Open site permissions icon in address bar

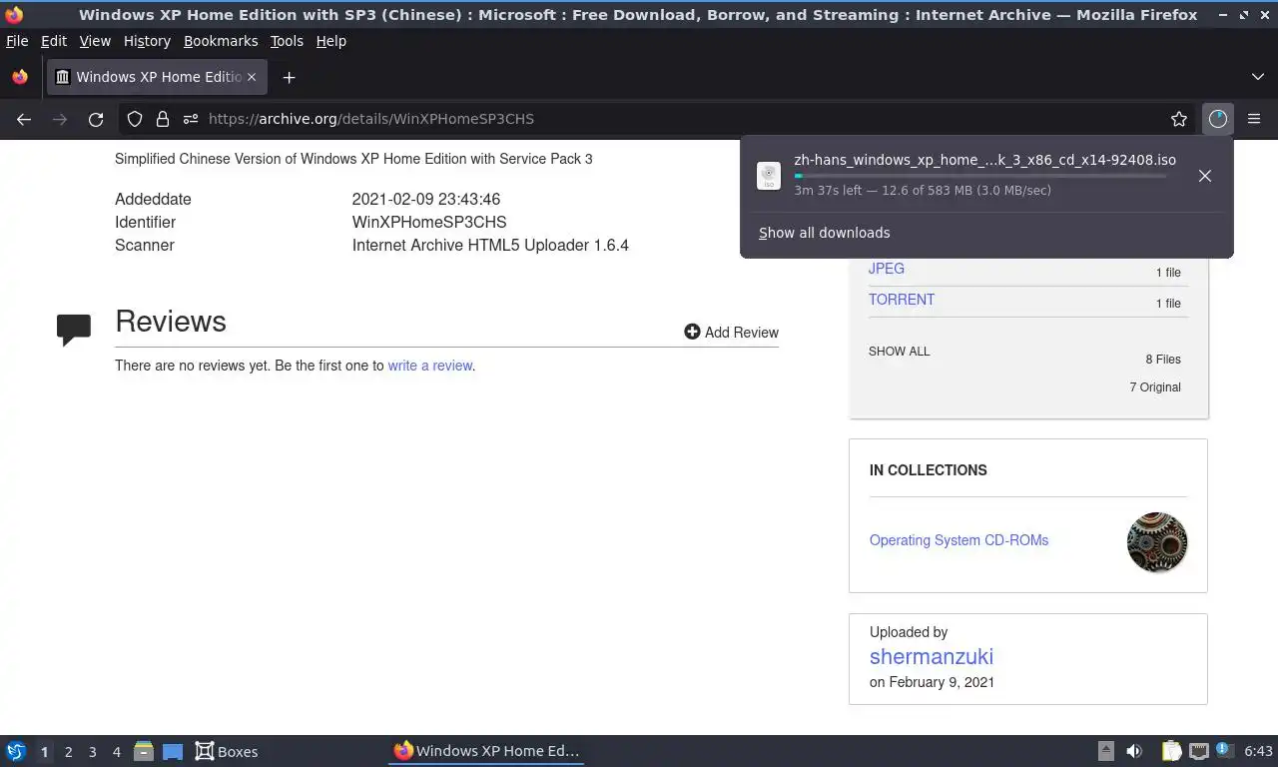[x=190, y=119]
